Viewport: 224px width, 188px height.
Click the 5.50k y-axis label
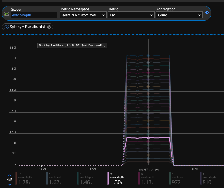(x=13, y=48)
